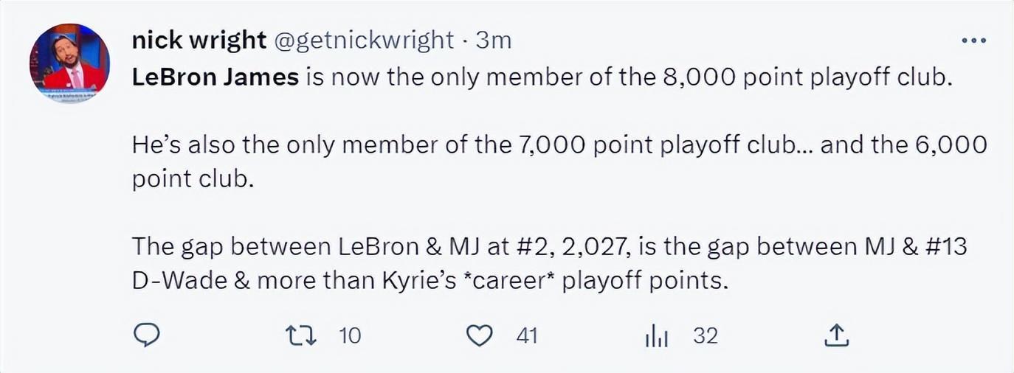The width and height of the screenshot is (1014, 373).
Task: Open the three-dot more options menu
Action: (x=974, y=41)
